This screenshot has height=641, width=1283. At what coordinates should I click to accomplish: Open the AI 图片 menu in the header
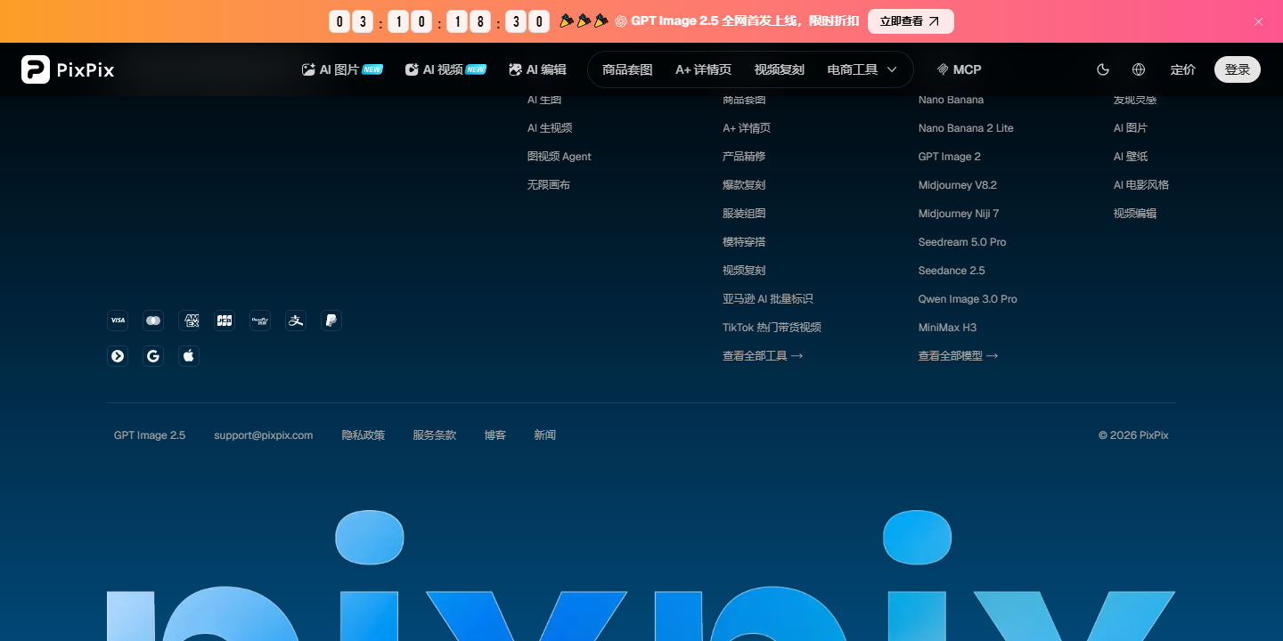pos(342,69)
